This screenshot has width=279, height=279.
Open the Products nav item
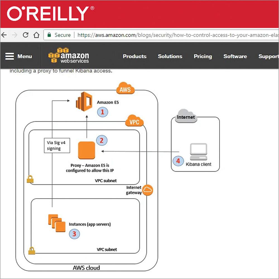pyautogui.click(x=134, y=56)
